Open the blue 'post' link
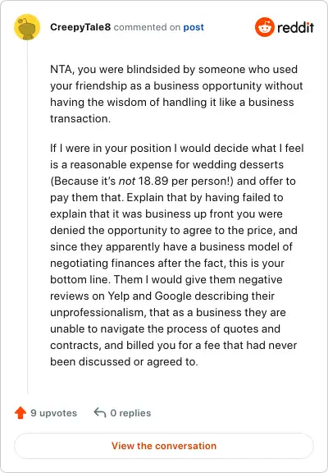The width and height of the screenshot is (328, 473). pyautogui.click(x=194, y=27)
